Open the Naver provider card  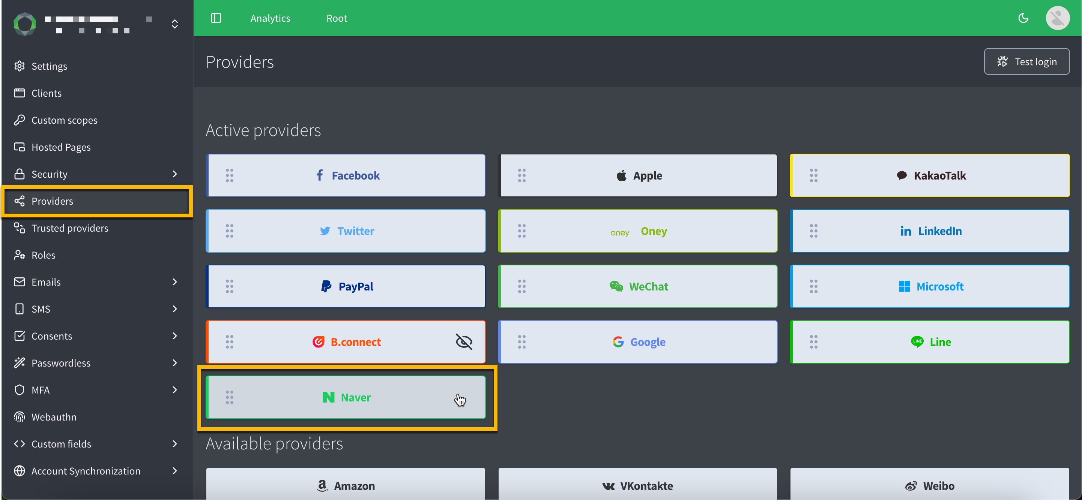(x=346, y=397)
